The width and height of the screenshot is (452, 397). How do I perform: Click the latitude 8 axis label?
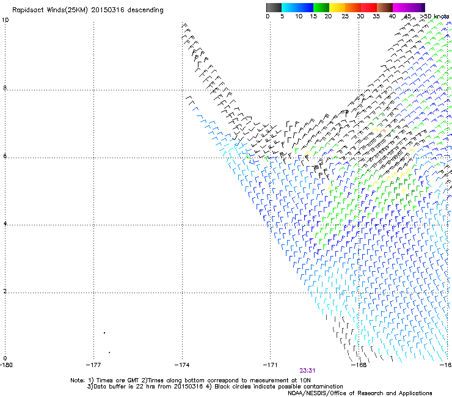click(x=5, y=88)
